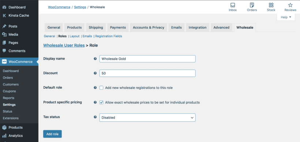Screen dimensions: 300x142
Task: Show help tooltip for Discount
Action: pos(95,73)
